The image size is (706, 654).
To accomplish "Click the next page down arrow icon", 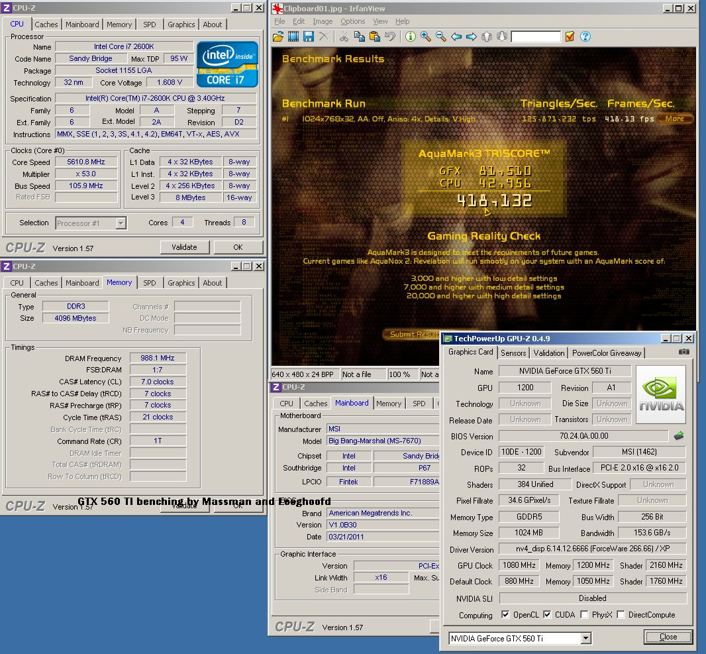I will [x=502, y=37].
